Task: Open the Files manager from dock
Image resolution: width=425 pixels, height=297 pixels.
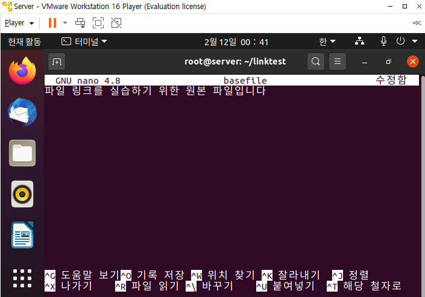Action: [22, 153]
